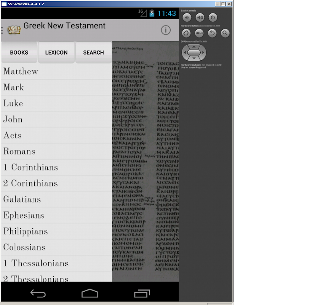Click emulator volume down button

[x=187, y=18]
